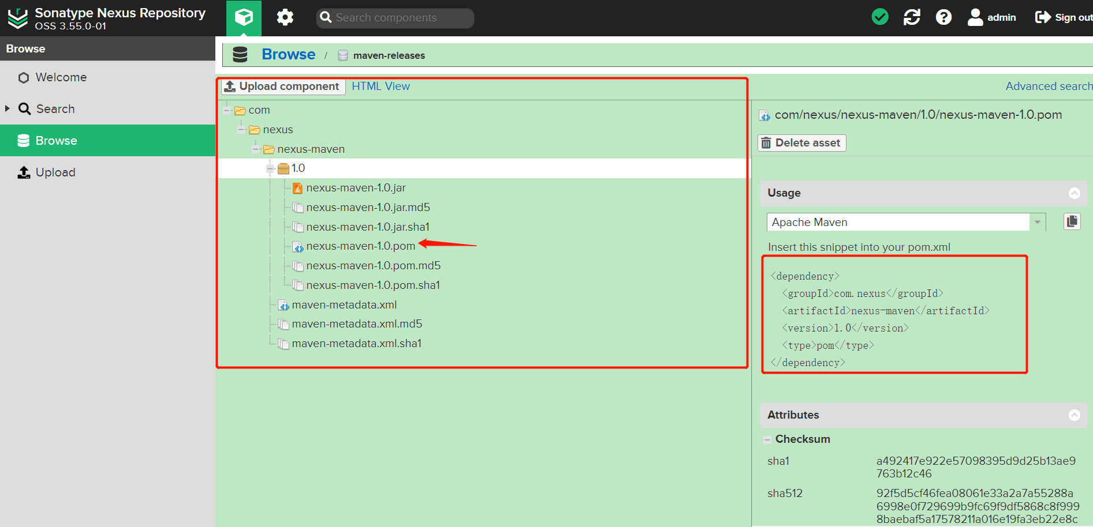Image resolution: width=1093 pixels, height=527 pixels.
Task: Select the com folder
Action: (259, 110)
